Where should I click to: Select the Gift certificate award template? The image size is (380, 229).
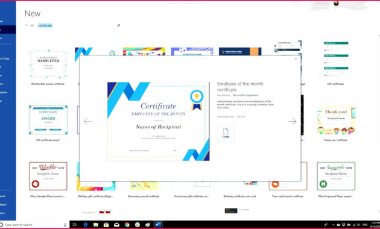click(48, 120)
